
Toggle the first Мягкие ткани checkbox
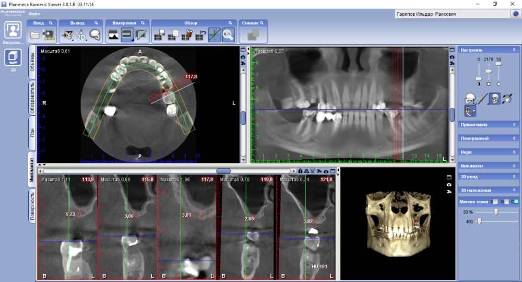tap(496, 202)
